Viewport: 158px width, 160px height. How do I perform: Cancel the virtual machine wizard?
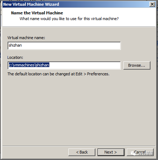(140, 152)
